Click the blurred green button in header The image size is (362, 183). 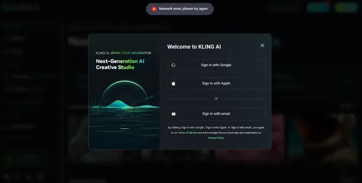point(346,8)
